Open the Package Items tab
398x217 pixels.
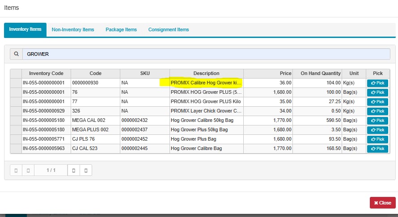pos(121,29)
